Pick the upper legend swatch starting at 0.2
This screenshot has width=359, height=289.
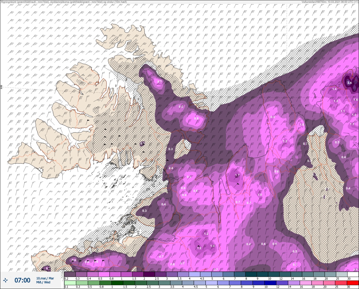point(70,274)
